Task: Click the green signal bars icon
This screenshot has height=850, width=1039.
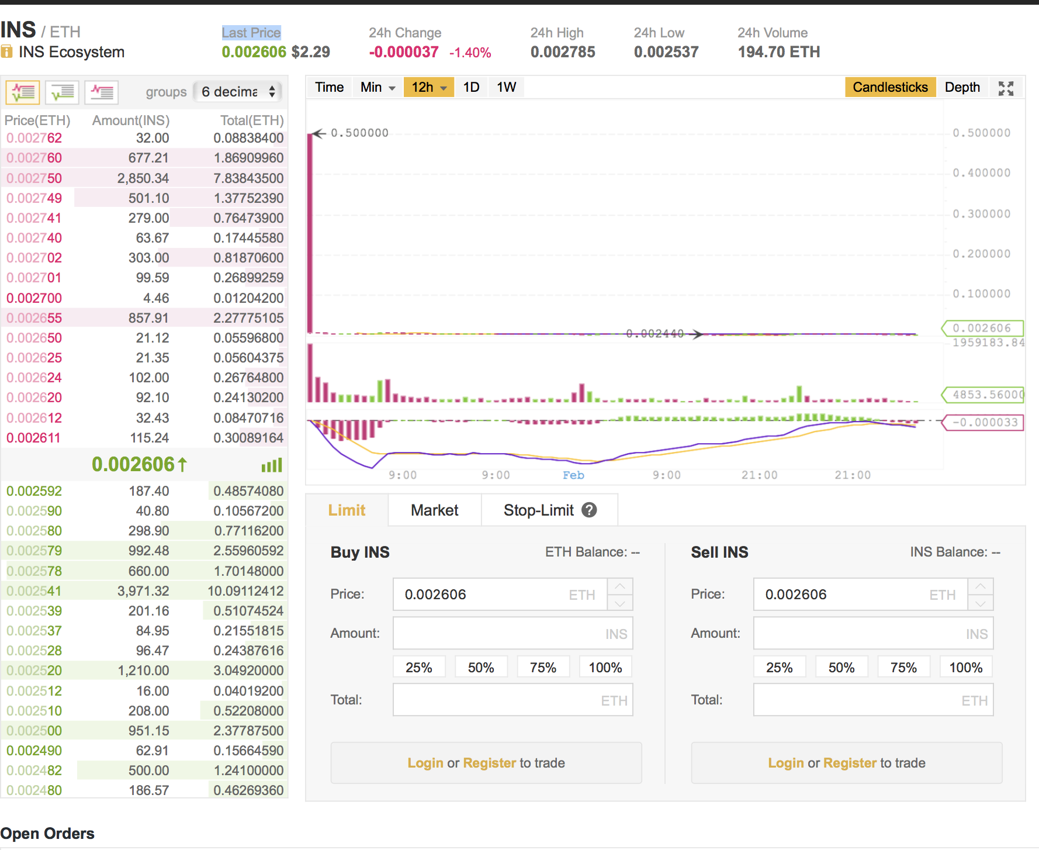Action: [272, 465]
